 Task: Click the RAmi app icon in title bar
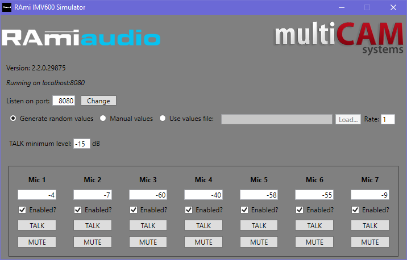[x=6, y=7]
